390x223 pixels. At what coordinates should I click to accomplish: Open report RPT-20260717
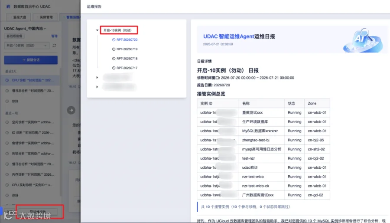click(127, 68)
